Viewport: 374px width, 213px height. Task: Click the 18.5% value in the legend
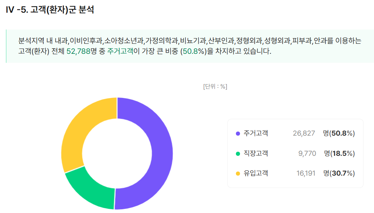tap(342, 154)
